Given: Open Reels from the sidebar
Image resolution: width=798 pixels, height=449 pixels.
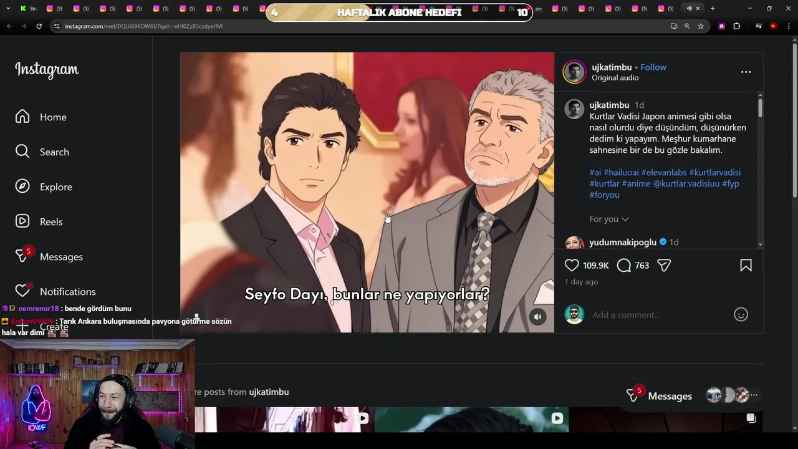Looking at the screenshot, I should coord(39,222).
